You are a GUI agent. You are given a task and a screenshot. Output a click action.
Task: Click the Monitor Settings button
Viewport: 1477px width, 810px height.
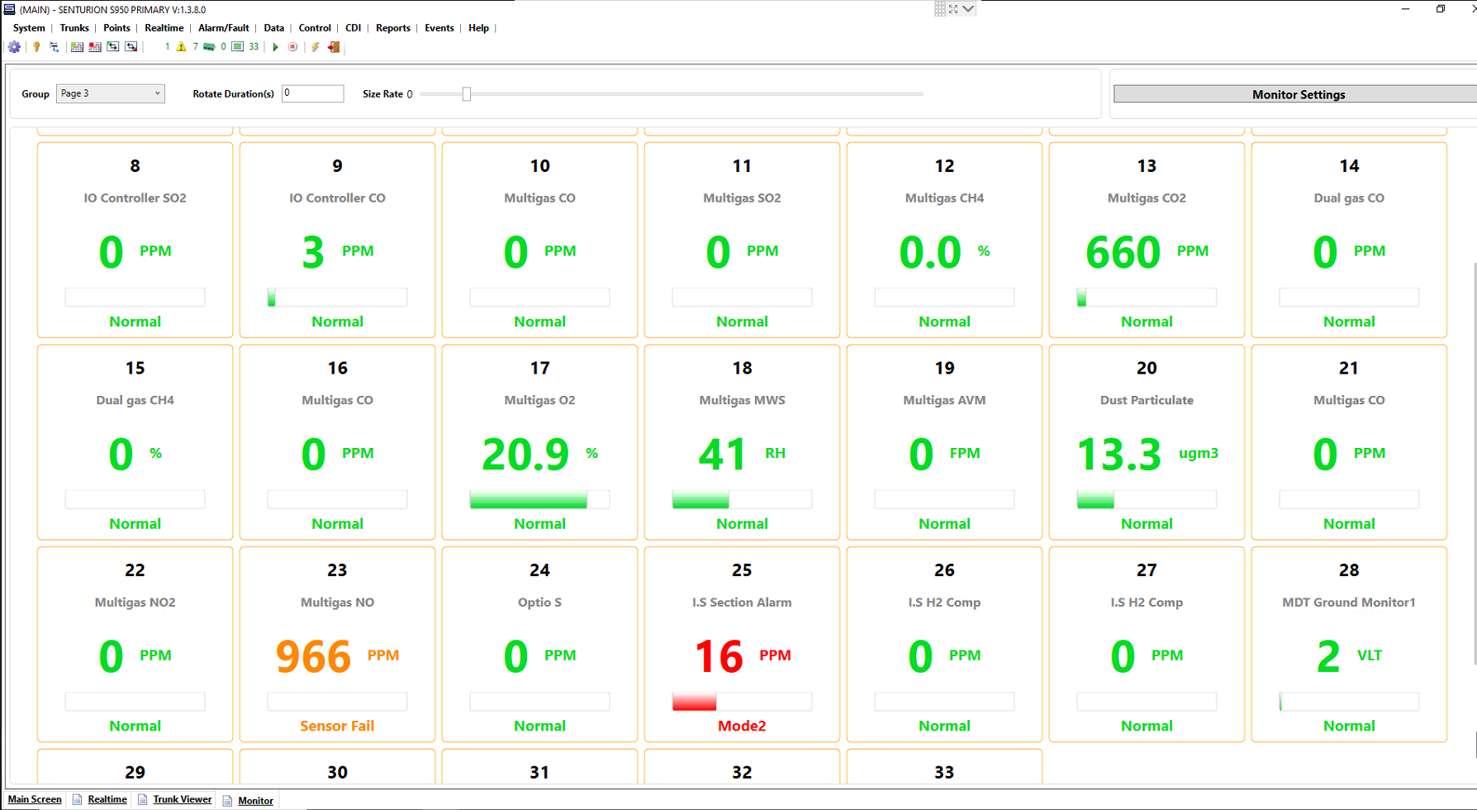pos(1298,94)
